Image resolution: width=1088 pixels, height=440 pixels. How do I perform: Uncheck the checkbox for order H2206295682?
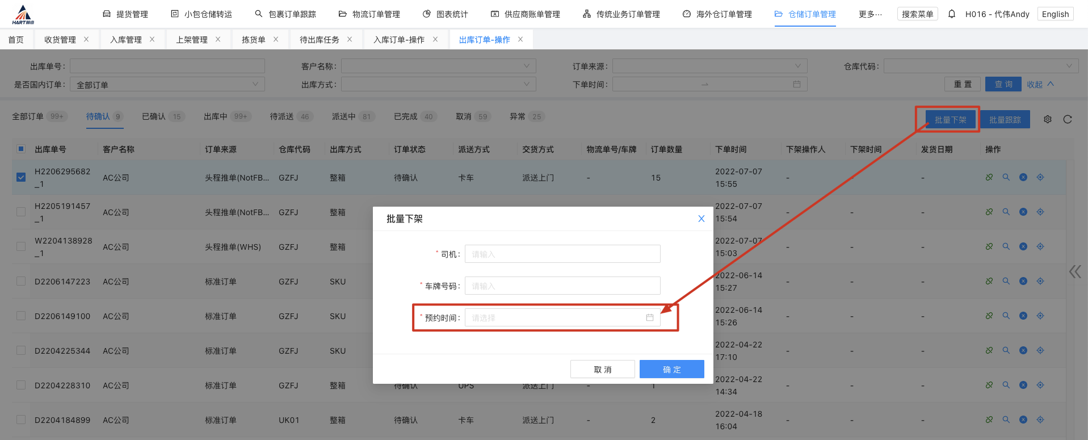click(x=21, y=177)
